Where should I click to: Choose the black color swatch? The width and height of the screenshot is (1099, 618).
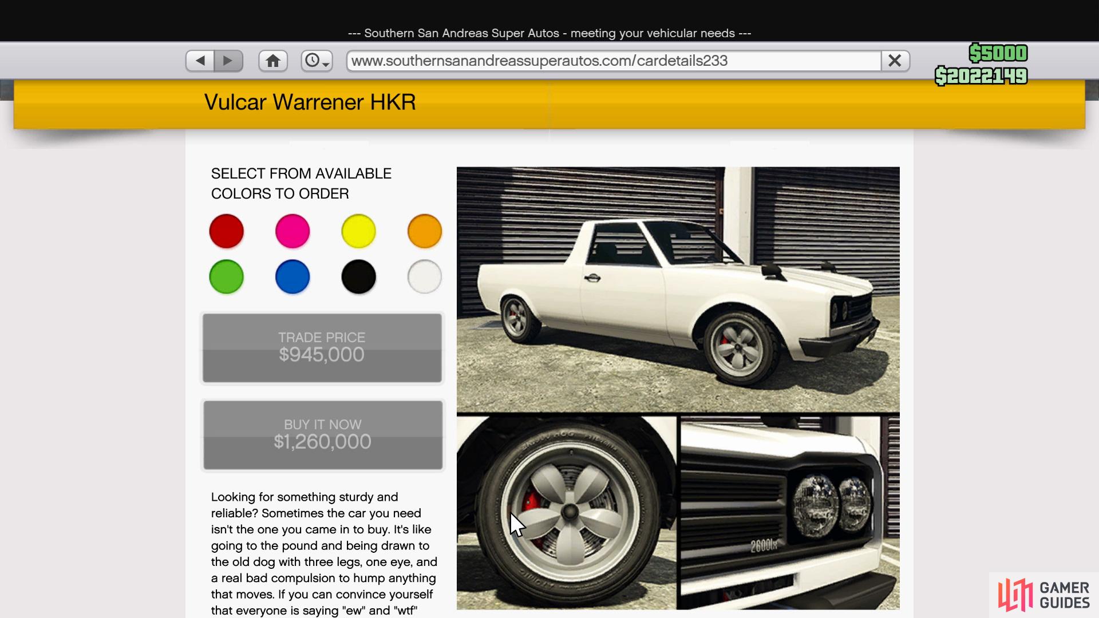(x=359, y=277)
